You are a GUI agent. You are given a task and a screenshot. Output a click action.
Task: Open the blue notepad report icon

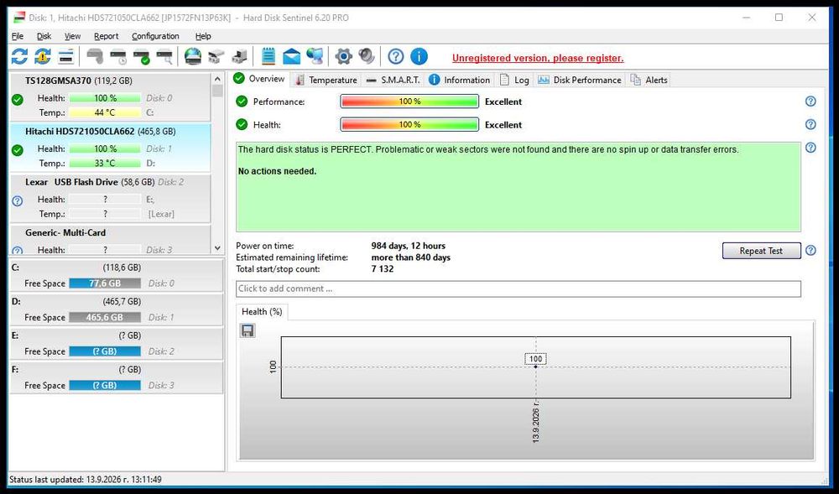pyautogui.click(x=268, y=56)
